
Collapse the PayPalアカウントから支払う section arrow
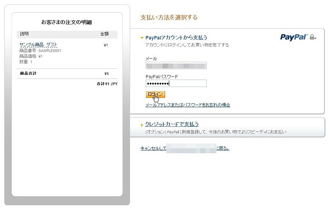coord(142,38)
